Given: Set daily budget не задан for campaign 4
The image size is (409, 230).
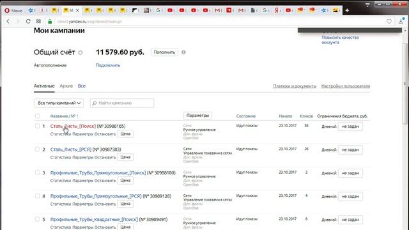Looking at the screenshot, I should click(350, 196).
